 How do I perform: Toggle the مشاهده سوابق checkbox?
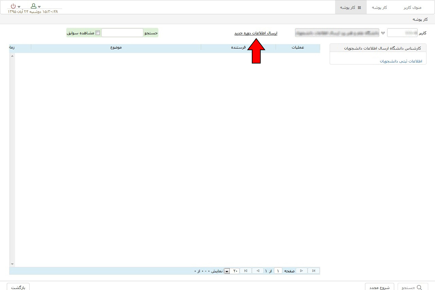point(98,33)
